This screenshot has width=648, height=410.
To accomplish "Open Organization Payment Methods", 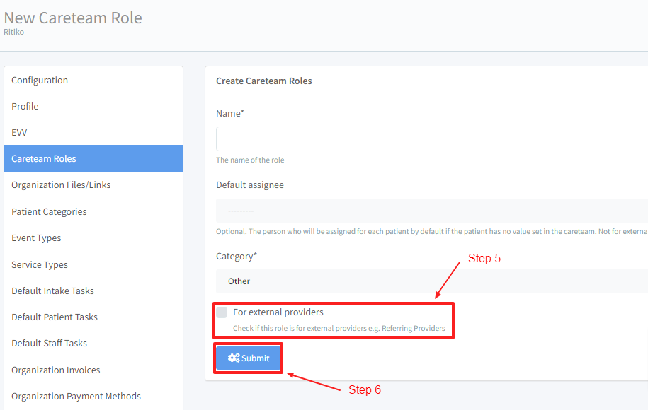I will click(x=76, y=396).
